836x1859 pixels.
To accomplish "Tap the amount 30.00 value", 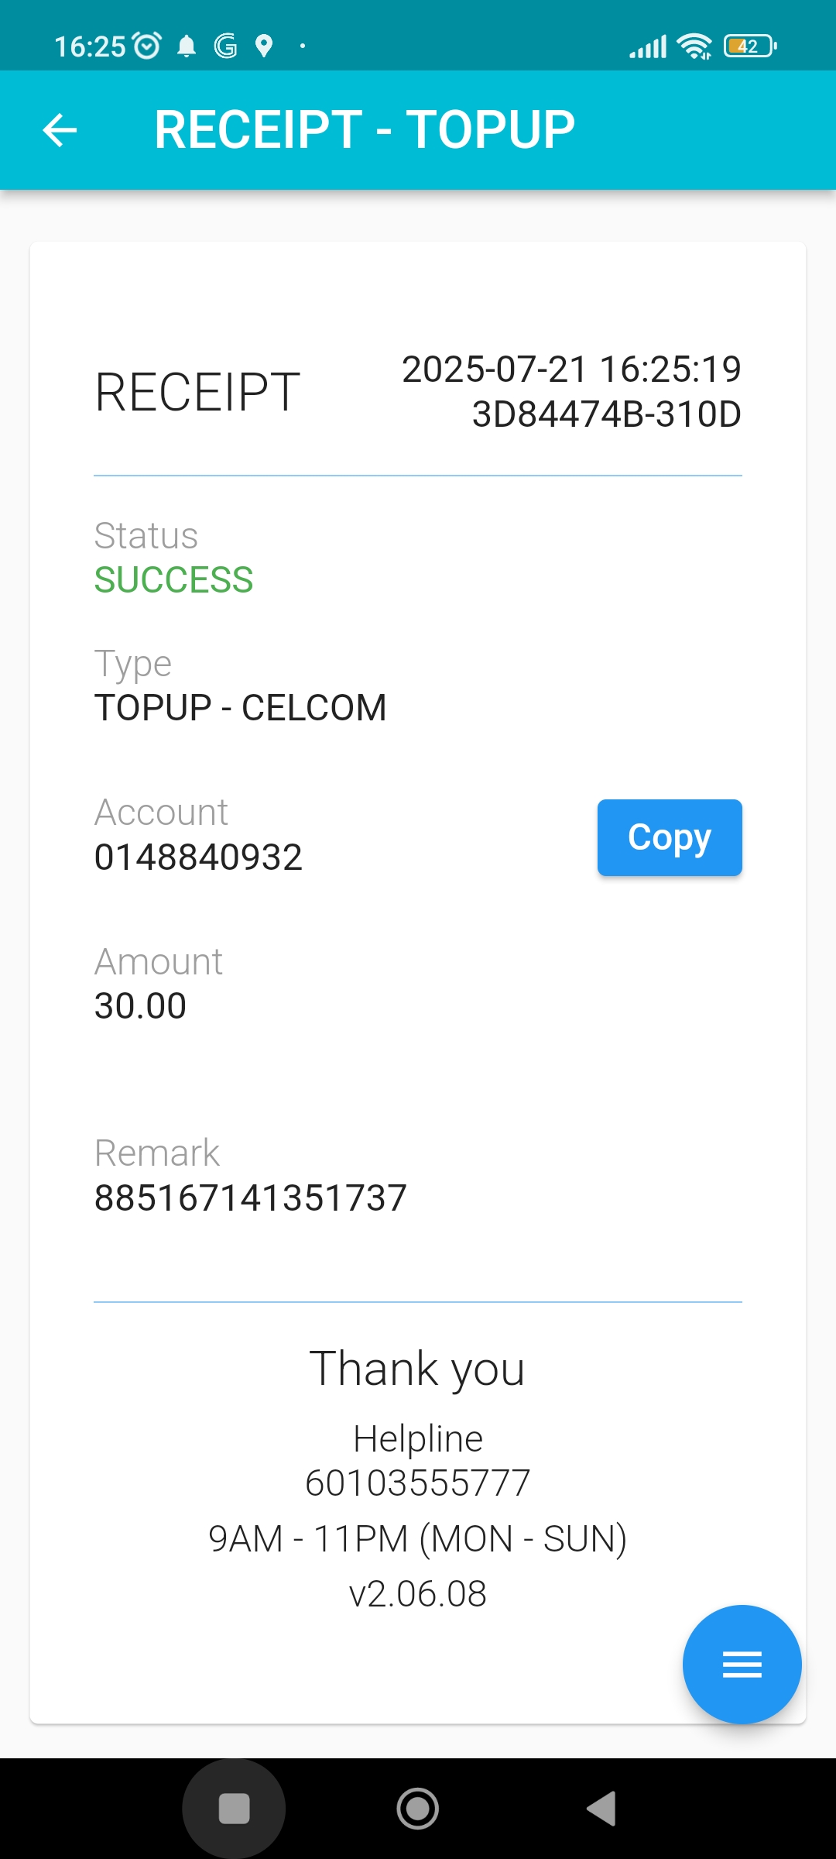I will (140, 1006).
